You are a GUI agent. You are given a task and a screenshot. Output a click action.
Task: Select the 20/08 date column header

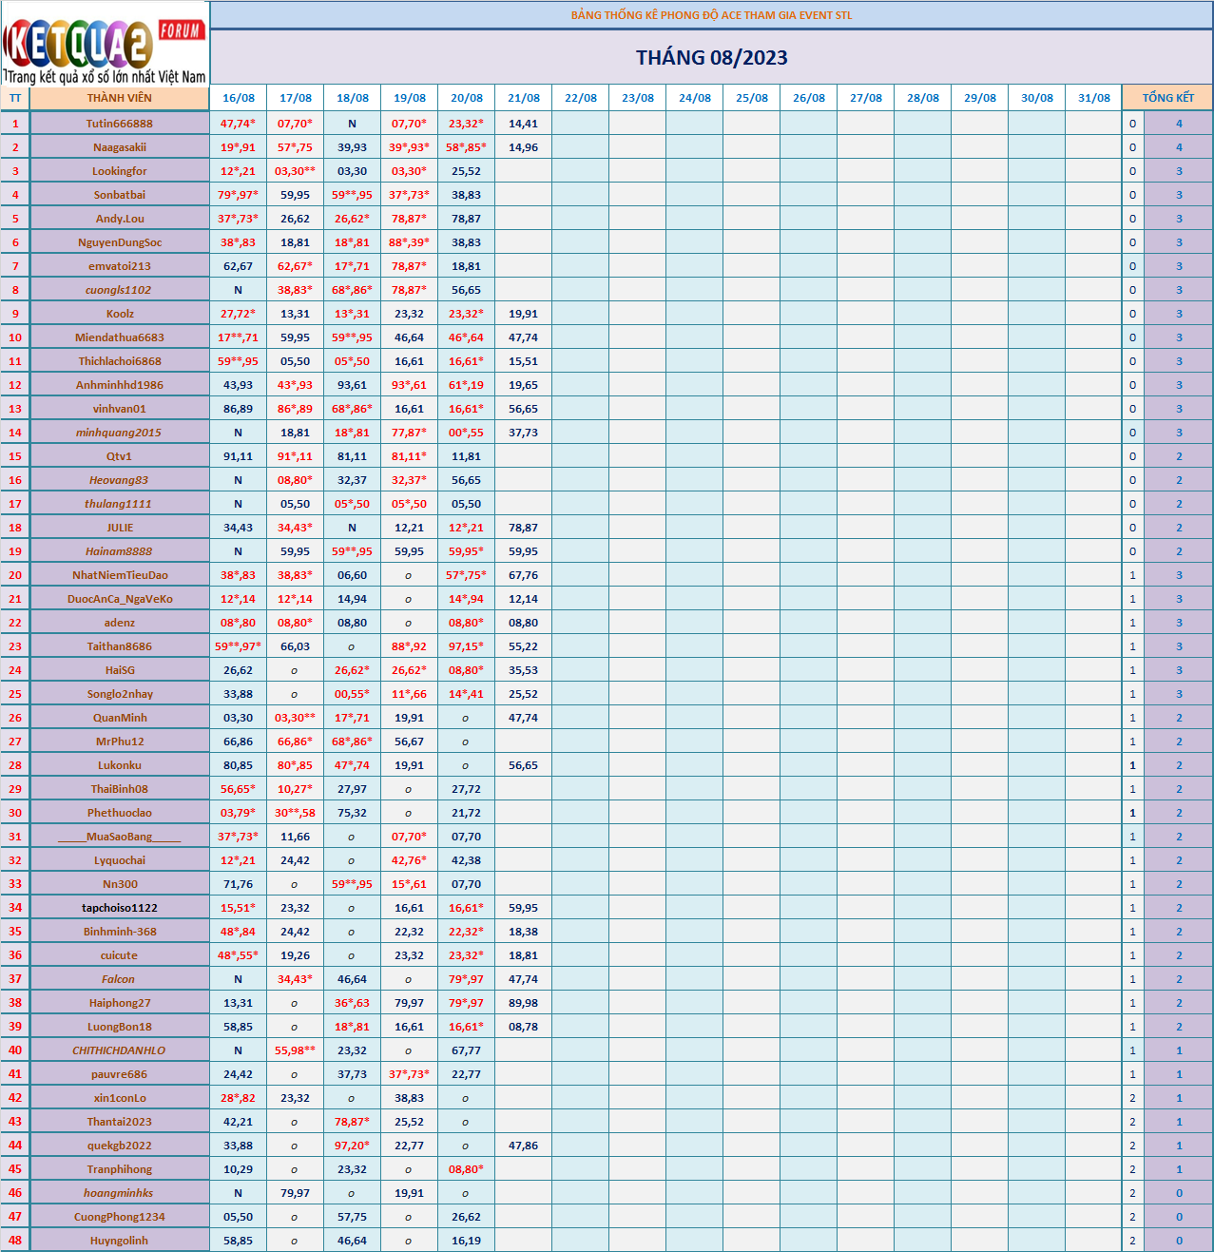coord(467,98)
